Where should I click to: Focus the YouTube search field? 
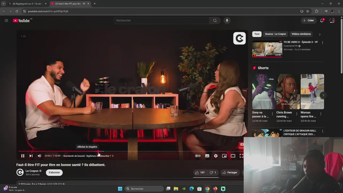tap(161, 21)
